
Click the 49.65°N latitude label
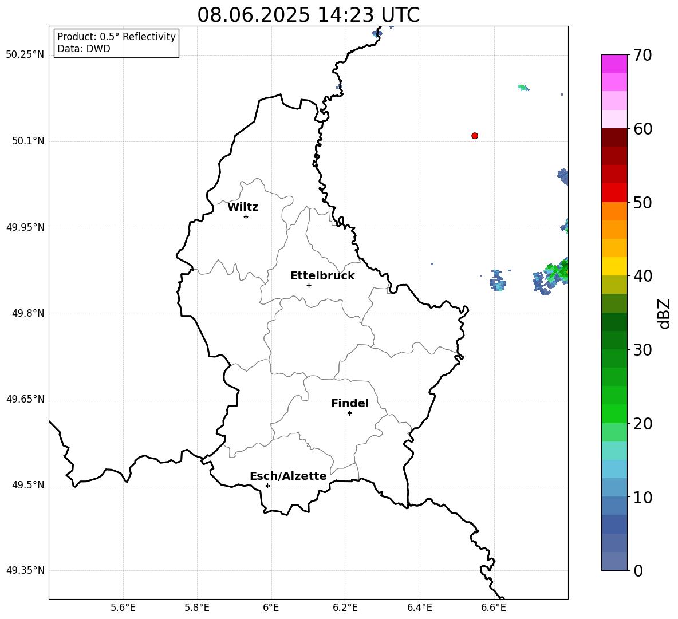pos(25,399)
